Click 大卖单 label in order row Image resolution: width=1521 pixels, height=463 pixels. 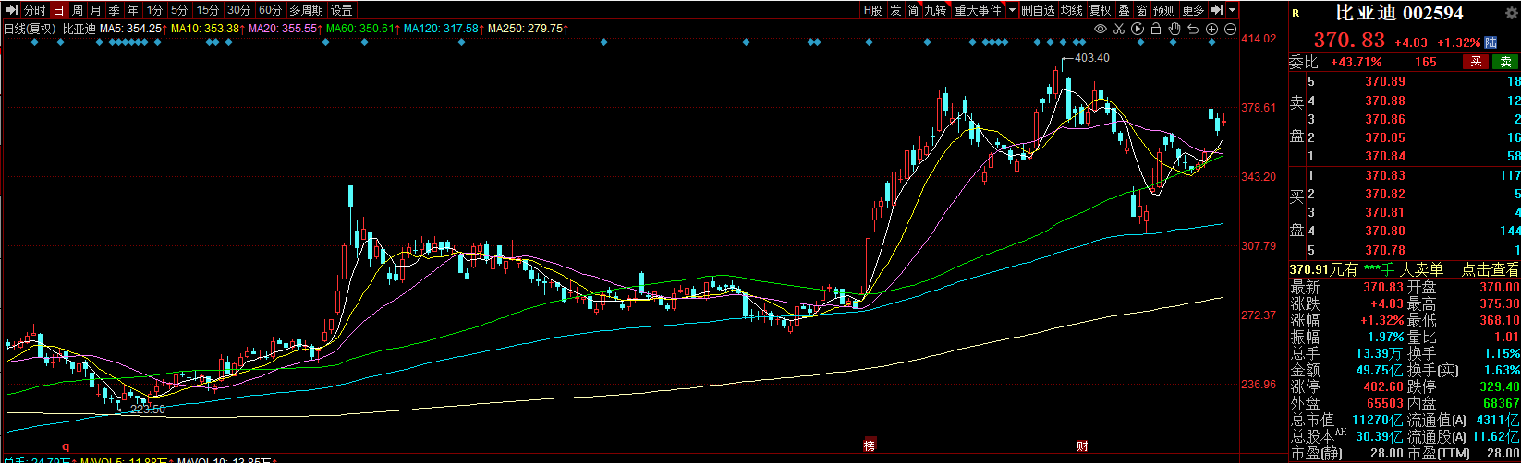(1423, 269)
